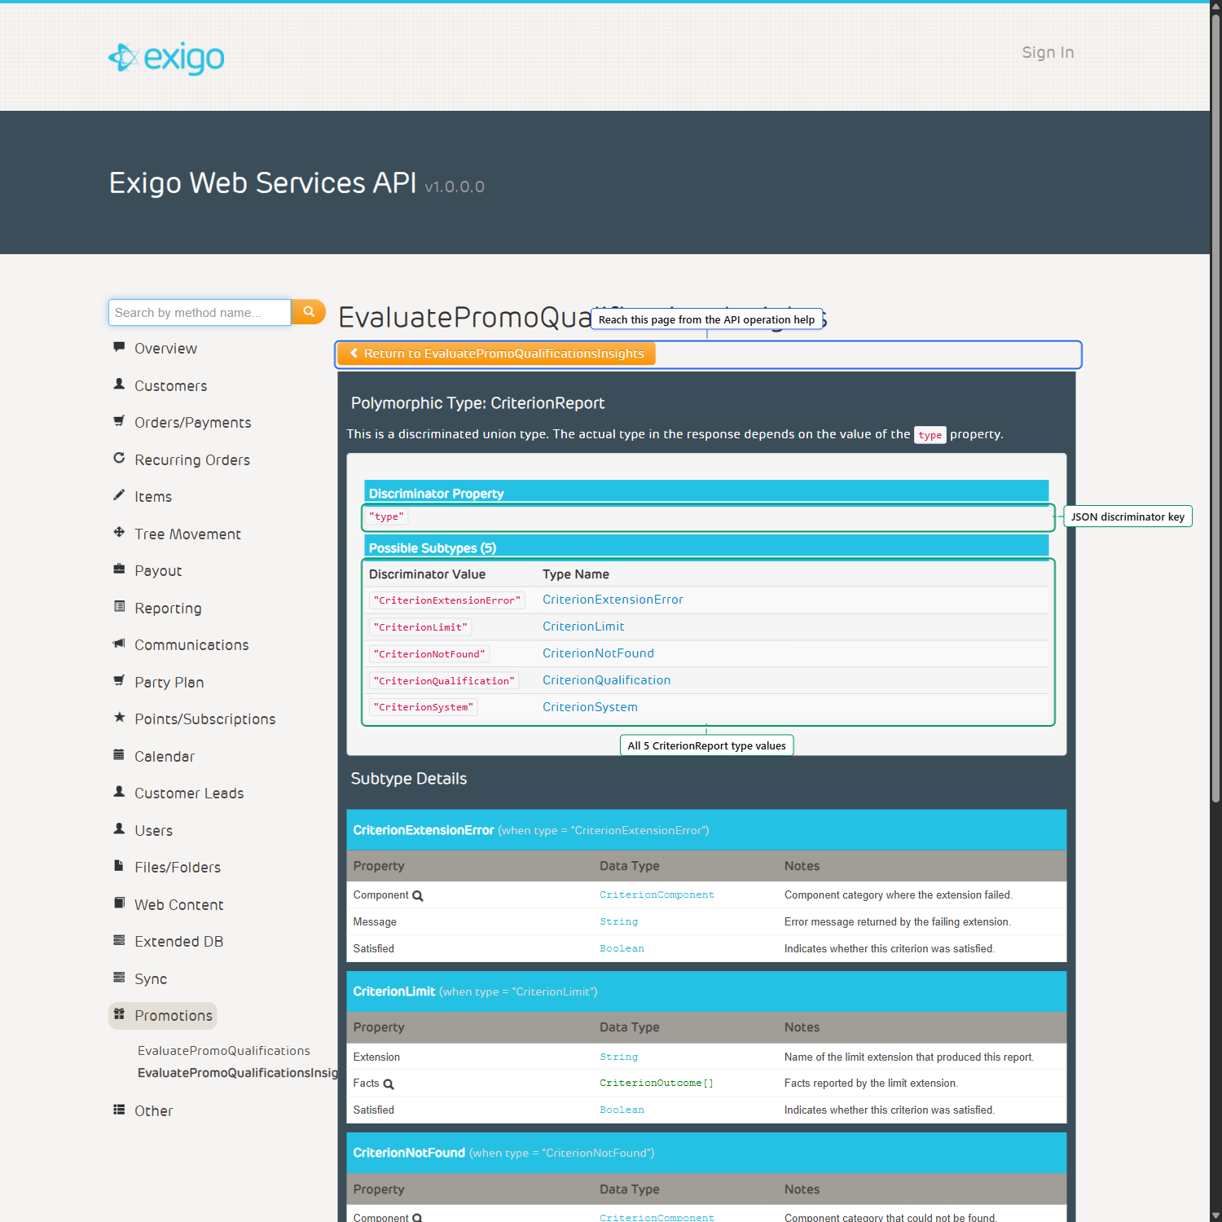Click the Recurring Orders refresh icon

click(x=119, y=458)
